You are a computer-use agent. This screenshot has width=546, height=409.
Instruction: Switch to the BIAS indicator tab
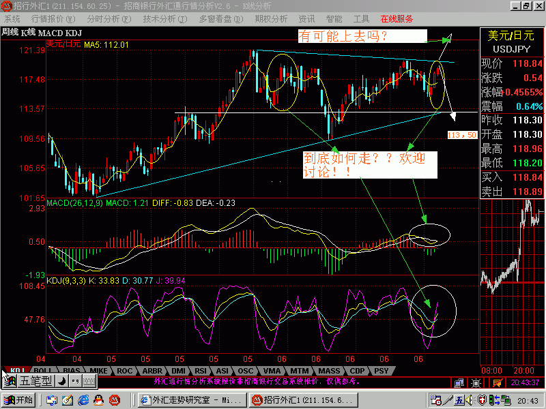(72, 371)
